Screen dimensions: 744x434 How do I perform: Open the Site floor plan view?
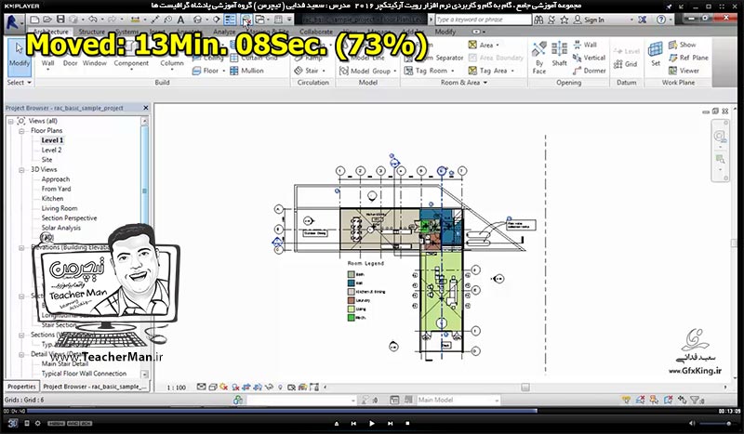(46, 159)
